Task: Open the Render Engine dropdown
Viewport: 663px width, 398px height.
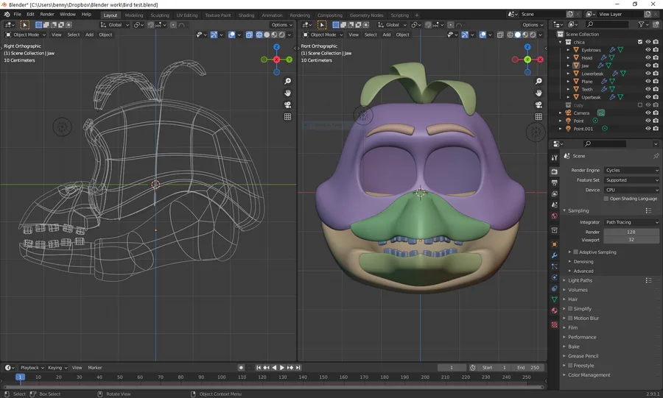Action: [631, 170]
